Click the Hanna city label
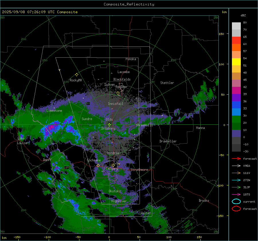 tap(200, 128)
